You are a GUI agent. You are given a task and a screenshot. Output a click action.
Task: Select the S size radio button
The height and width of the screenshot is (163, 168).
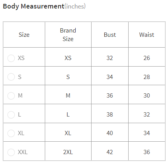tap(11, 77)
